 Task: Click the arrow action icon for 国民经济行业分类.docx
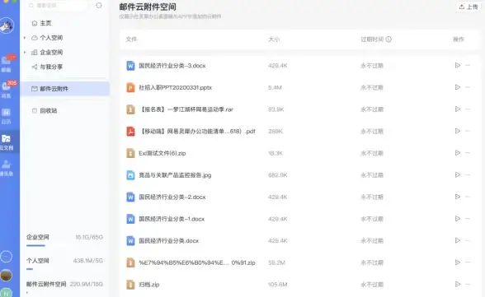458,240
